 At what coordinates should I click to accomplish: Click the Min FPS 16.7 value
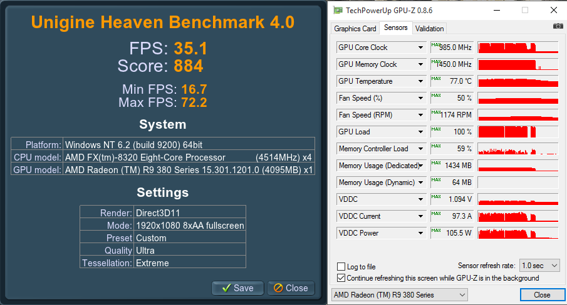tap(194, 89)
